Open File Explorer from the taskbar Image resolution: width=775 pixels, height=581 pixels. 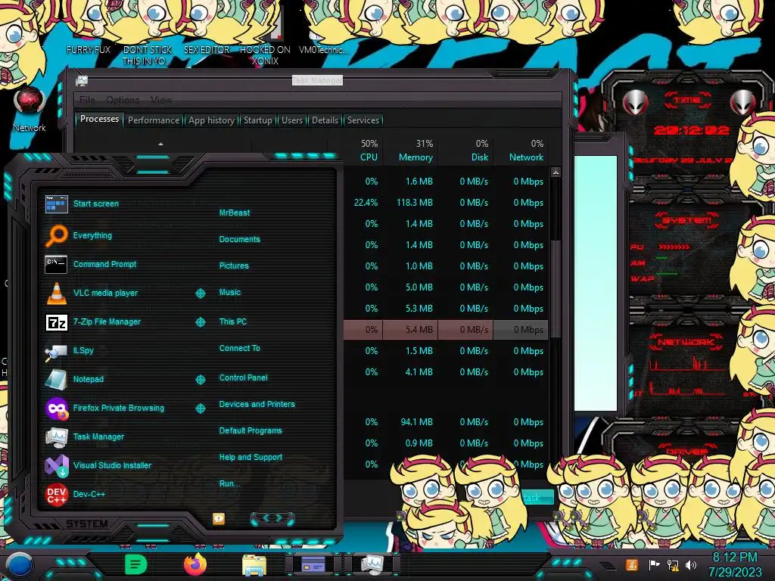click(254, 565)
